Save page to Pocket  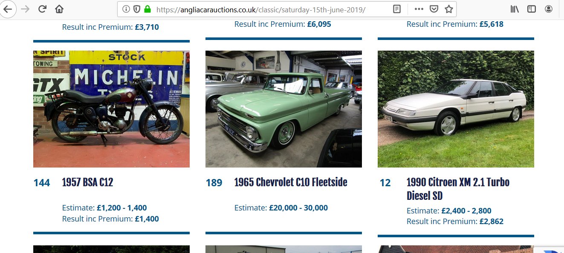(434, 9)
